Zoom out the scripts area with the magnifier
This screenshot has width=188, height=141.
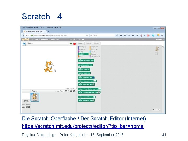click(x=153, y=110)
